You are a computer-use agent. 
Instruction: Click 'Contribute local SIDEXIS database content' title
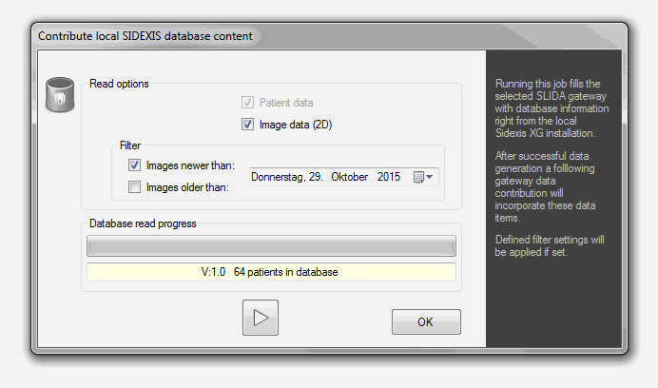click(x=145, y=36)
